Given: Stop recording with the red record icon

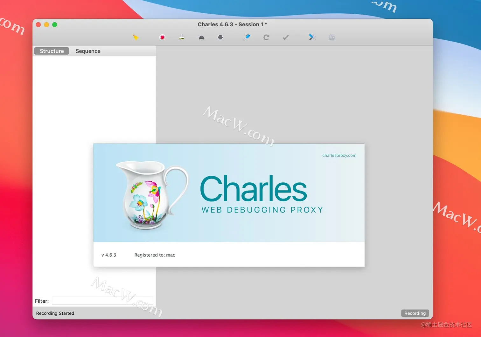Looking at the screenshot, I should click(162, 37).
